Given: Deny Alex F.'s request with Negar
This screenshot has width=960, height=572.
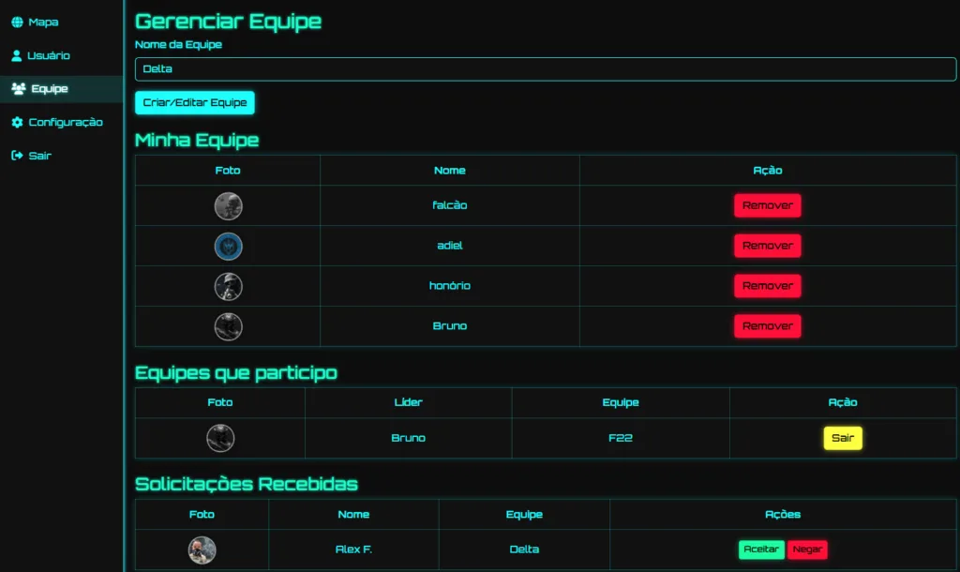Looking at the screenshot, I should pos(807,549).
